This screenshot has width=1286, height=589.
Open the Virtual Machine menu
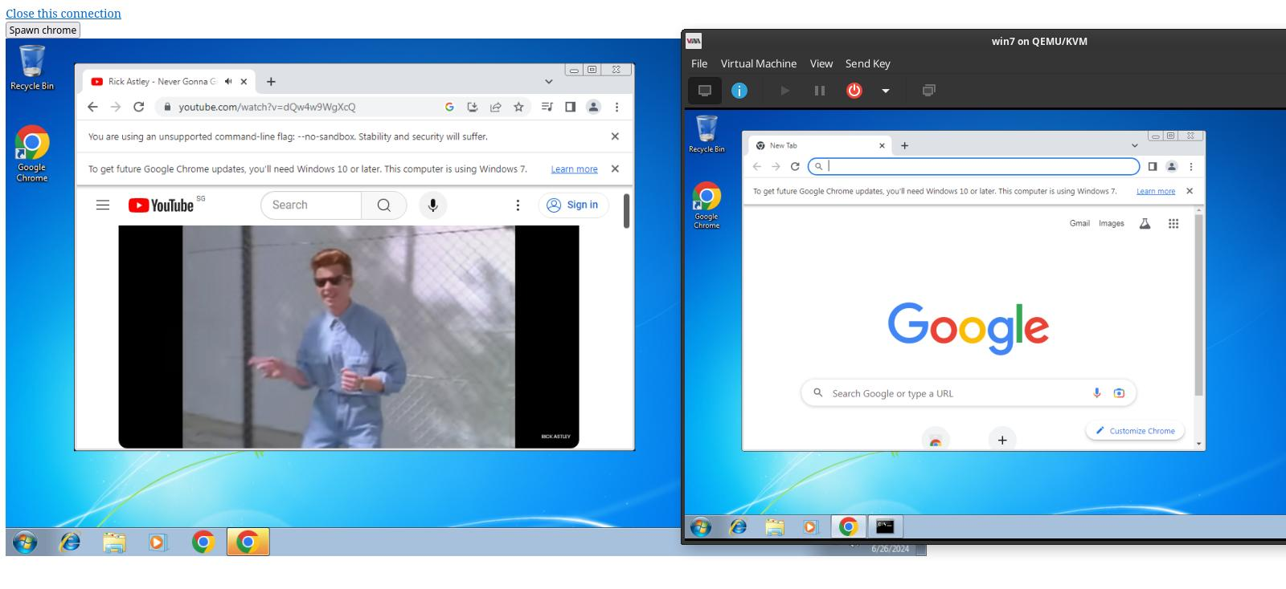[x=759, y=63]
